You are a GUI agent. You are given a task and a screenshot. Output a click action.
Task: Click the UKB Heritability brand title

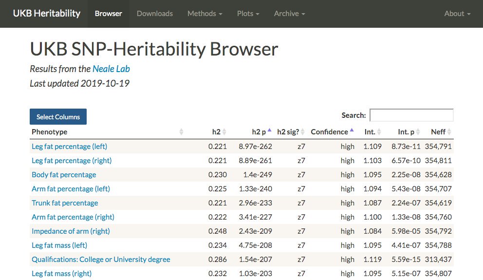click(47, 14)
